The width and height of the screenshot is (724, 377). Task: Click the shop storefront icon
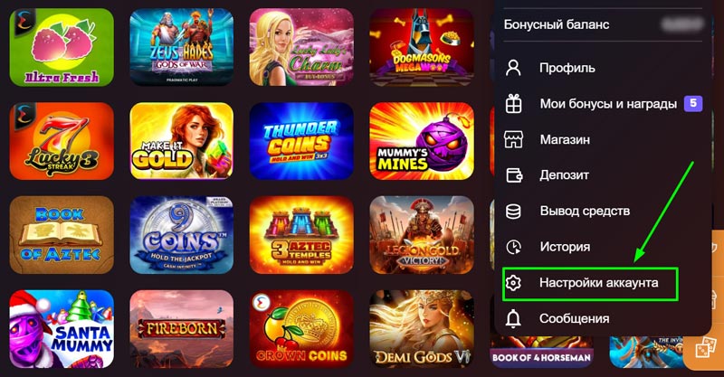coord(513,139)
